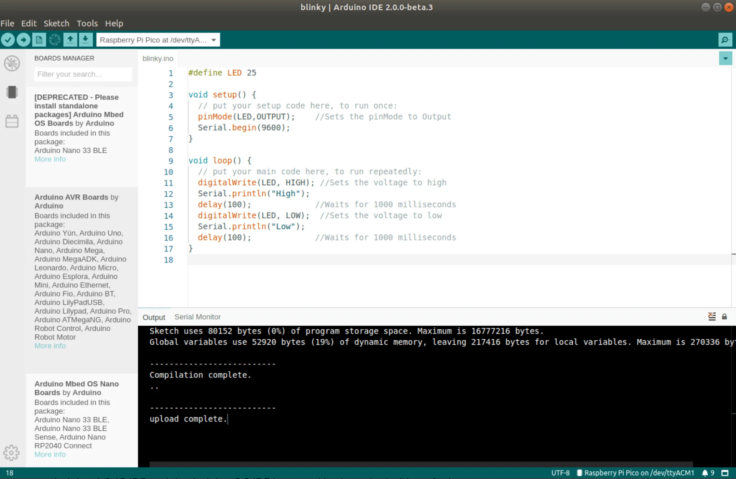Open More info for Arduino AVR Boards
This screenshot has width=736, height=479.
(x=50, y=346)
